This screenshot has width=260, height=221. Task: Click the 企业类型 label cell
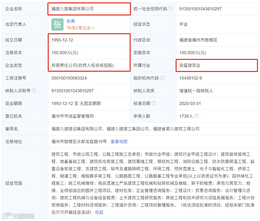pos(25,65)
